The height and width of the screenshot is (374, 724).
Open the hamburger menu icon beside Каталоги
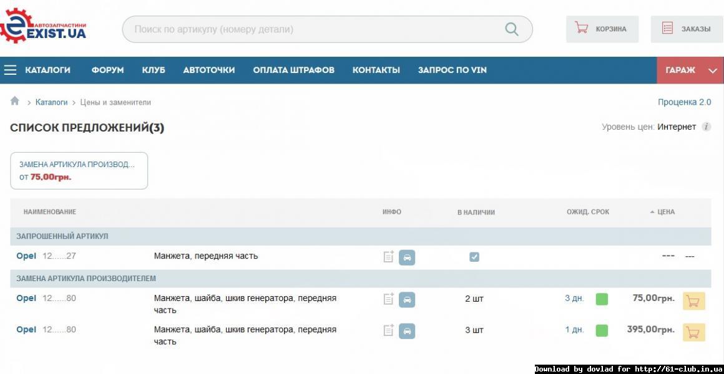[x=10, y=70]
